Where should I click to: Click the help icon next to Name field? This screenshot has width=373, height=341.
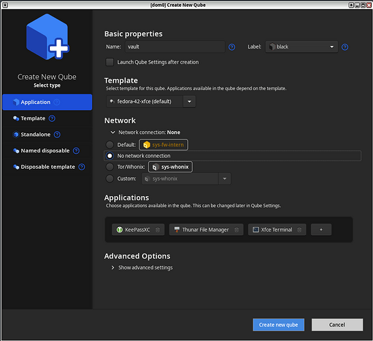232,47
